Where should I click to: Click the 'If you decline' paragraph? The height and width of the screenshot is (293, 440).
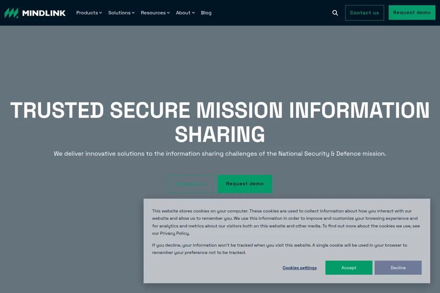(280, 249)
